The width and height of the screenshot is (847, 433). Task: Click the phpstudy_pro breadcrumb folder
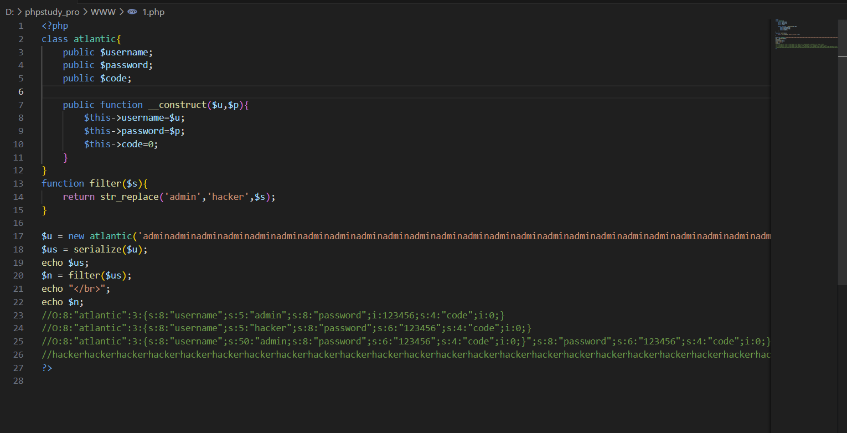[x=52, y=12]
